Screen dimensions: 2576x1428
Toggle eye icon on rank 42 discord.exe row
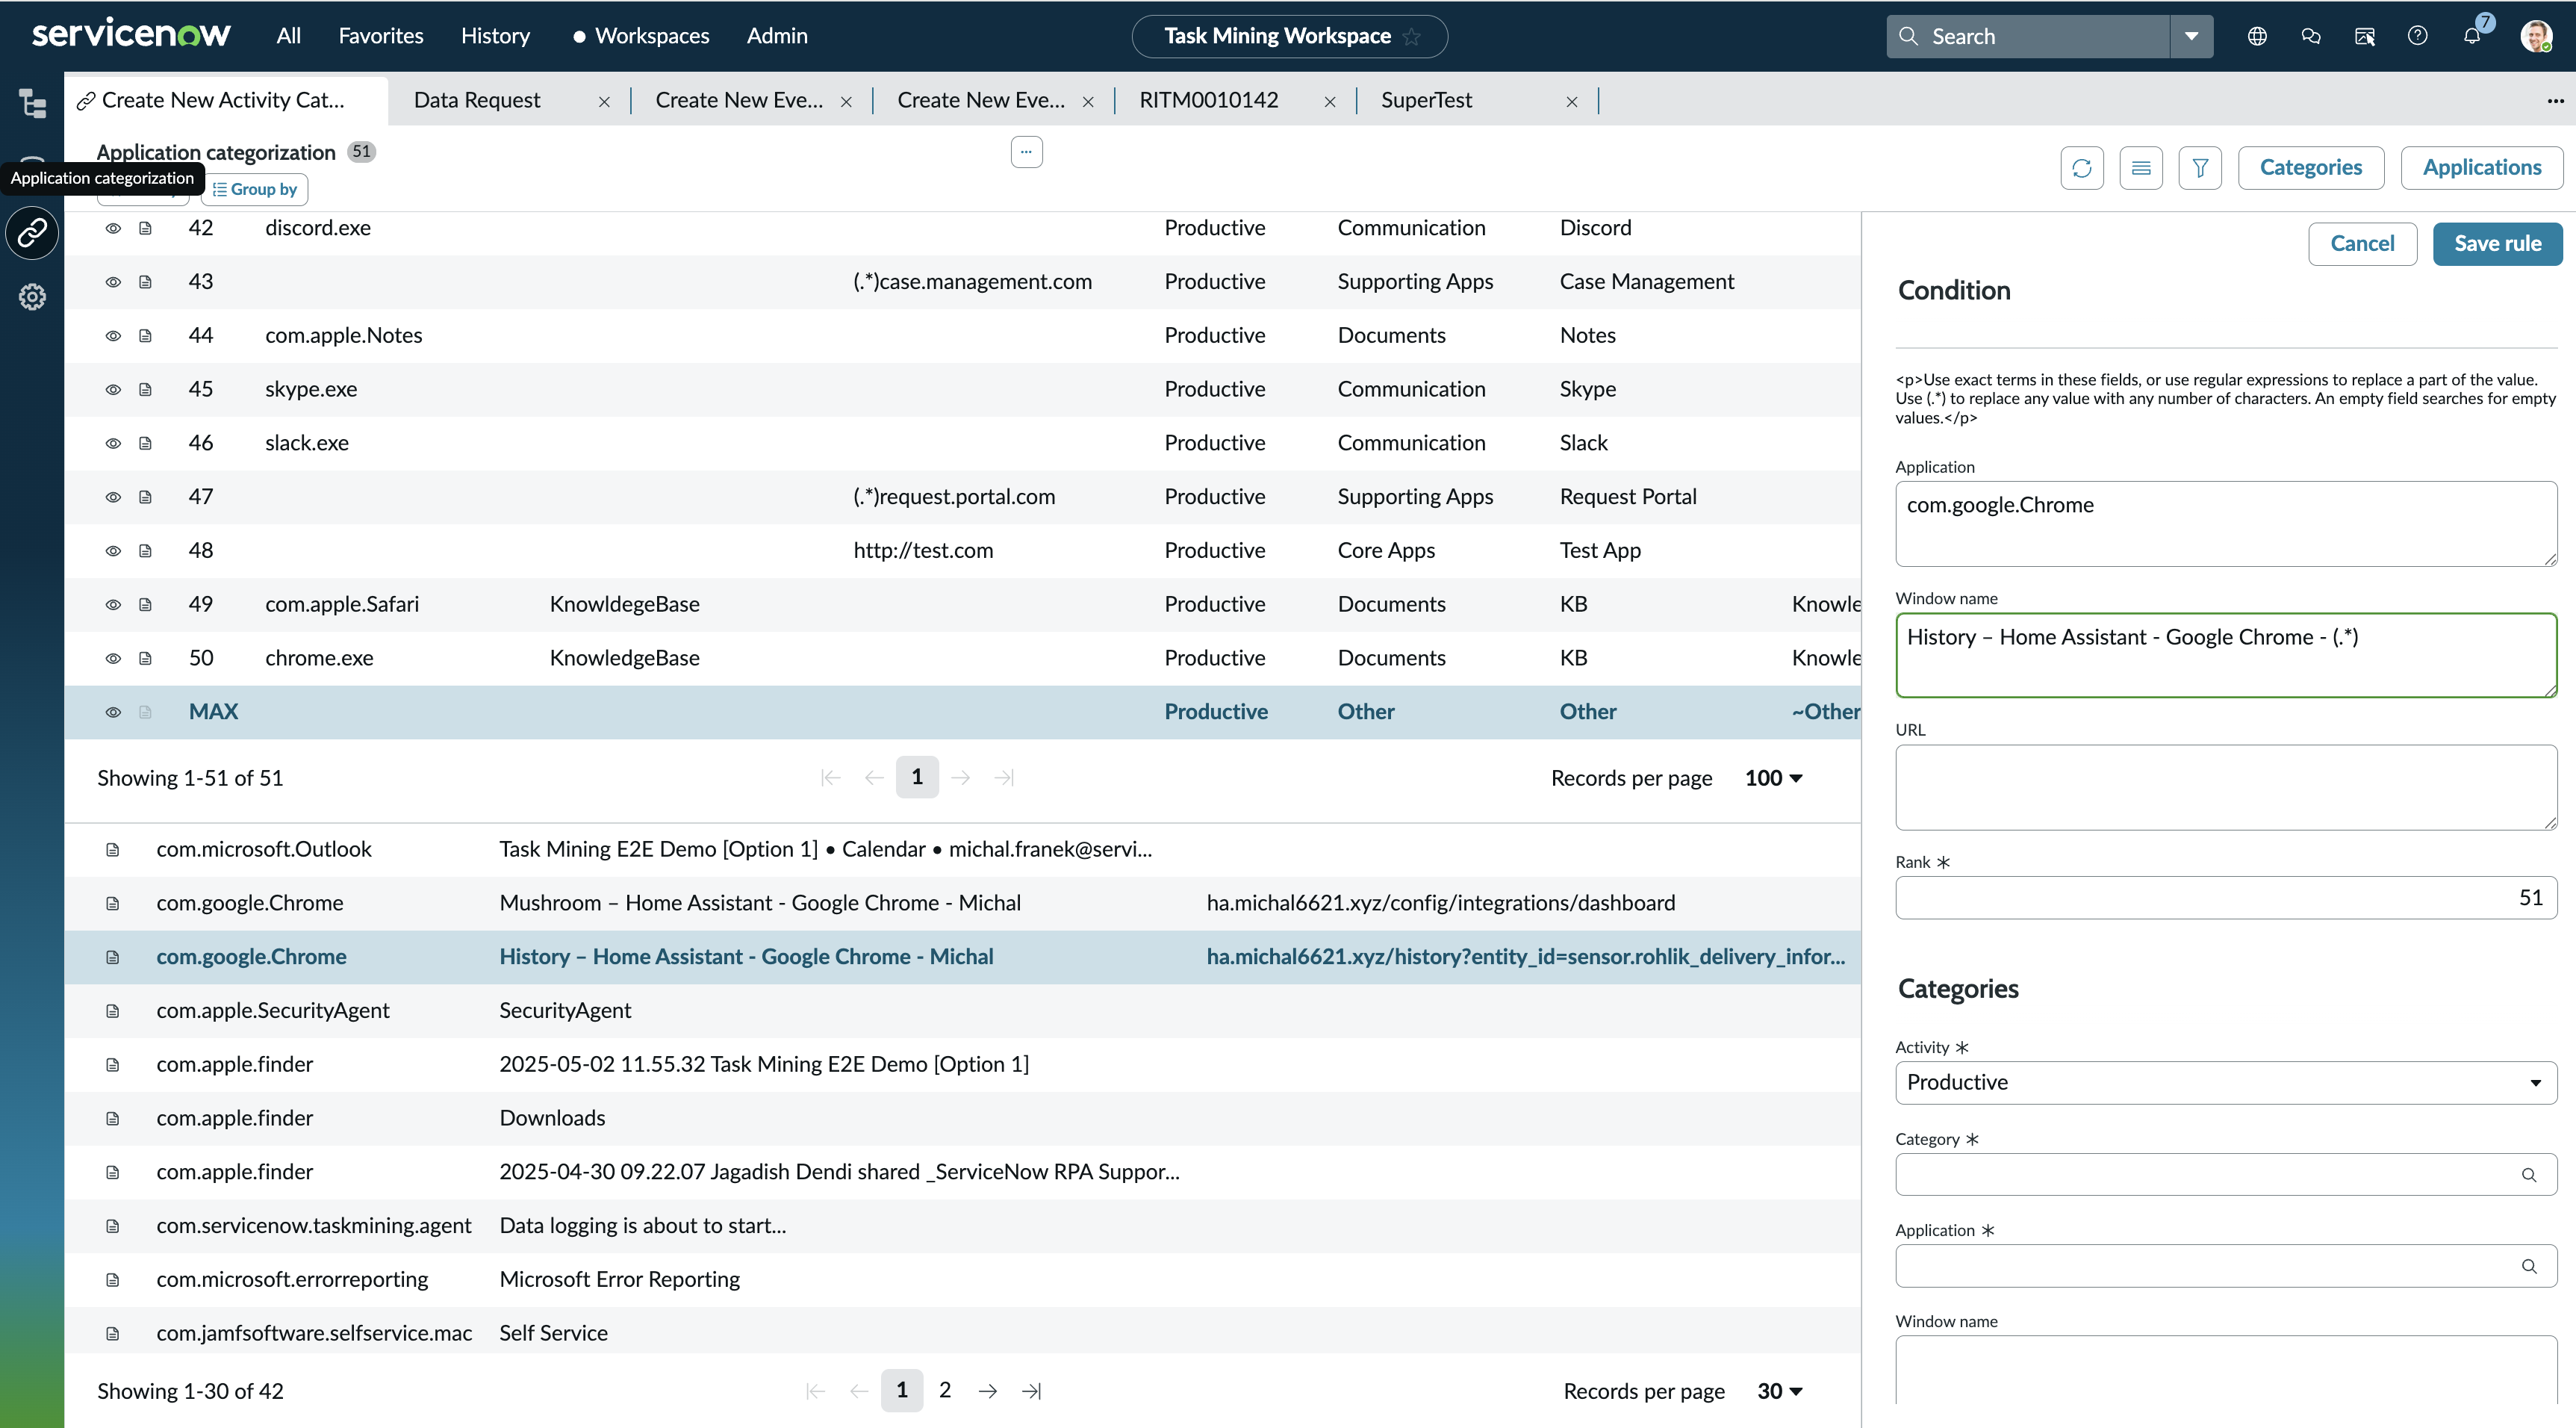pos(113,228)
